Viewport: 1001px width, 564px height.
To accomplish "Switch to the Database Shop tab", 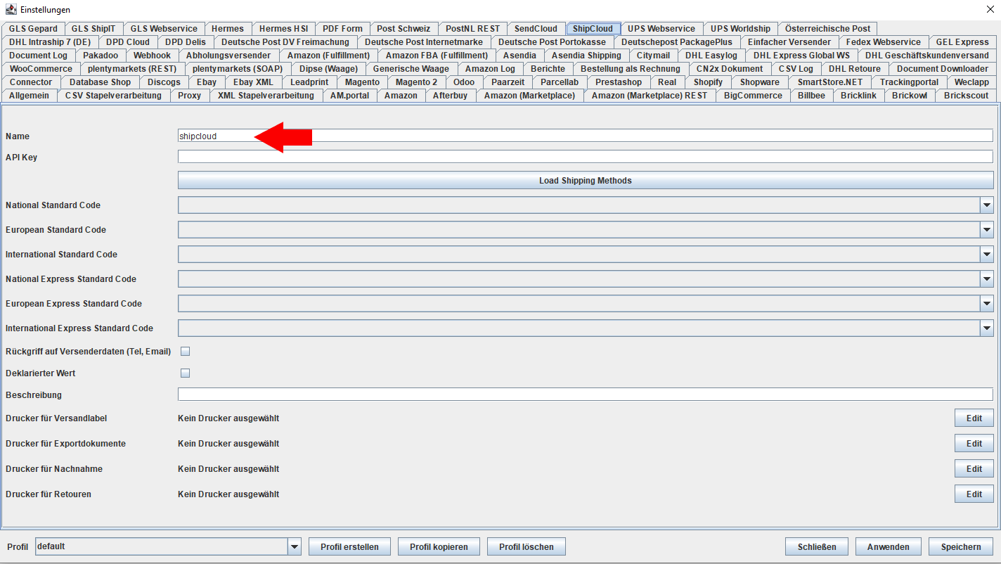I will (x=100, y=82).
